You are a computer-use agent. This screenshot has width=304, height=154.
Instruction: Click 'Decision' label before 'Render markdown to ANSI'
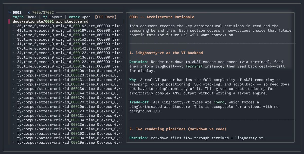click(138, 62)
